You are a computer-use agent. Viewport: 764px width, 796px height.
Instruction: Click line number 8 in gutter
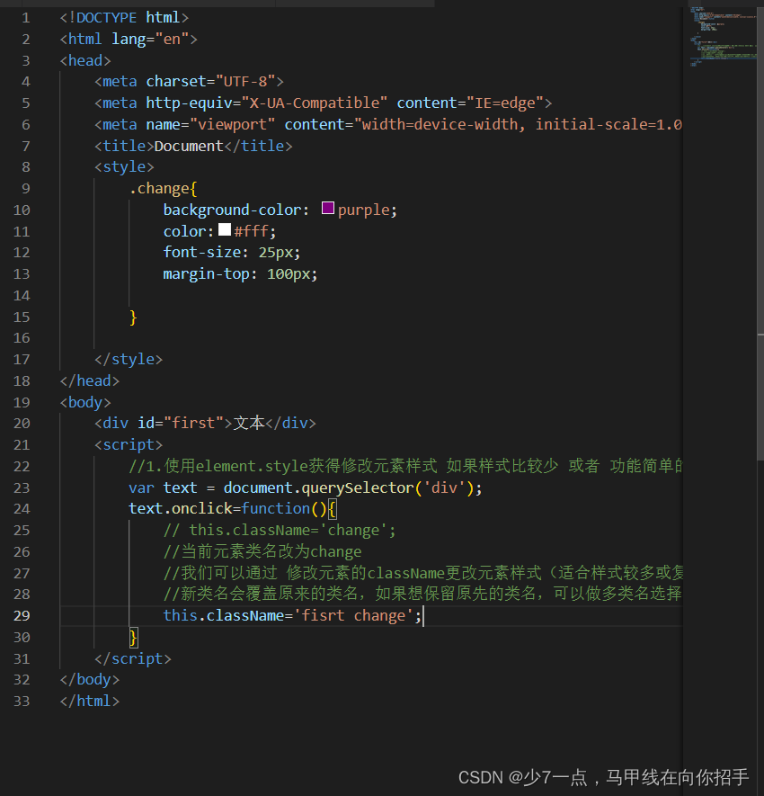pos(26,167)
